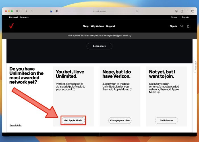Go forward with the right arrow
199x142 pixels.
[x=32, y=11]
